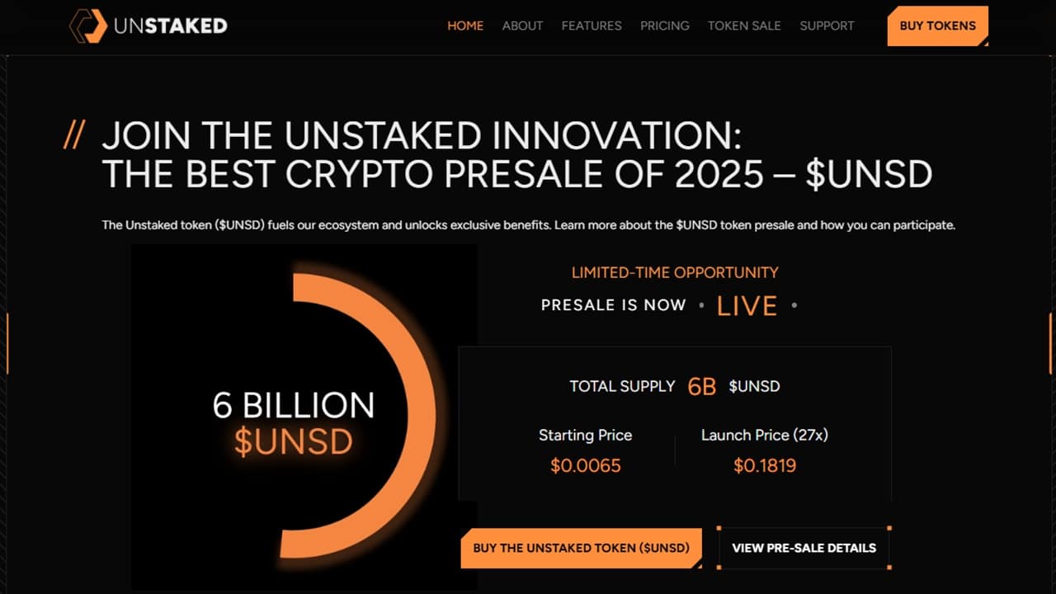Open the FEATURES page
1056x594 pixels.
tap(591, 26)
